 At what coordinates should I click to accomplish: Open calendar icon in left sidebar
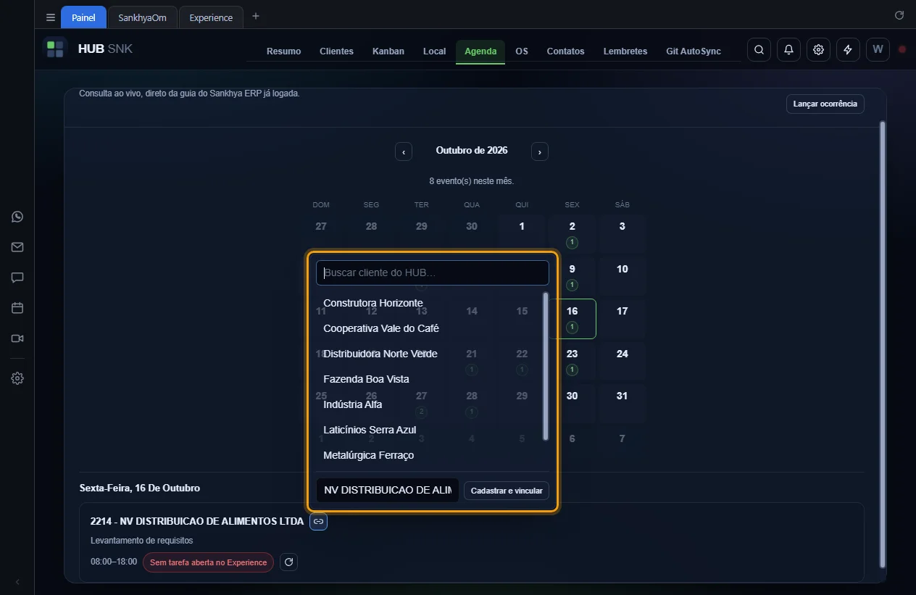click(x=17, y=308)
